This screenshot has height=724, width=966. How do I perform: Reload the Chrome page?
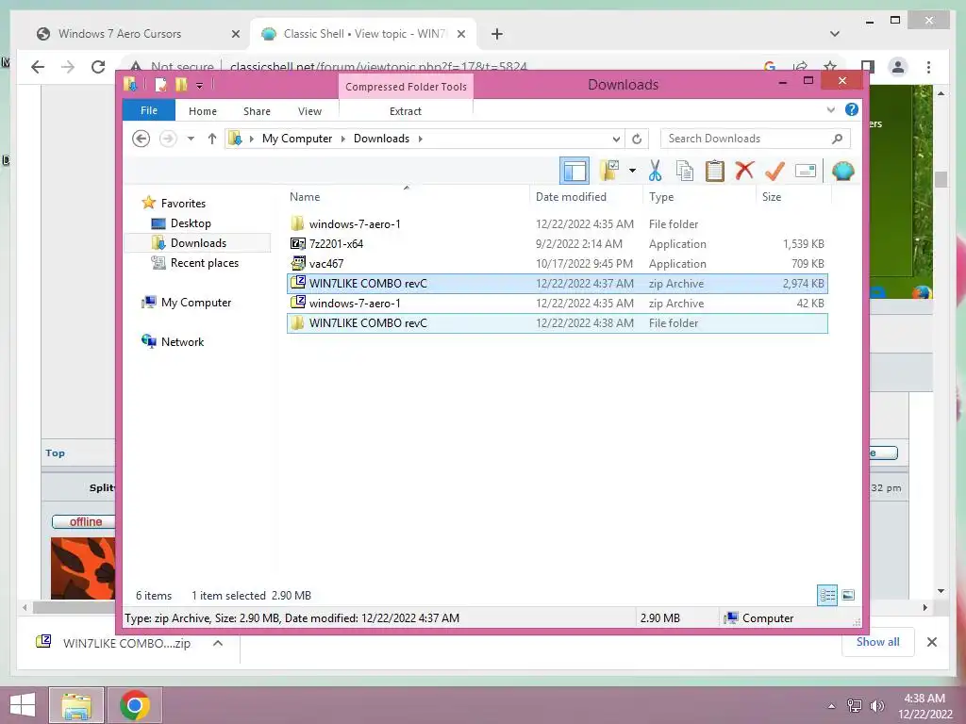pos(98,67)
